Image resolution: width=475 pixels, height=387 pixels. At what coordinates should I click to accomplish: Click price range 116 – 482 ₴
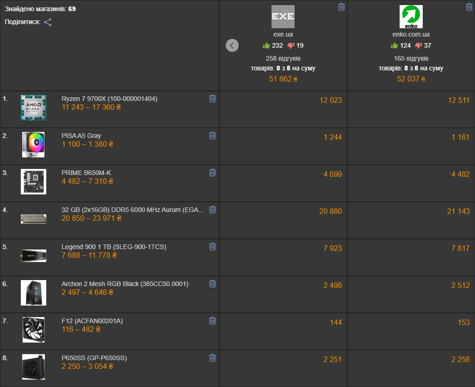click(81, 329)
